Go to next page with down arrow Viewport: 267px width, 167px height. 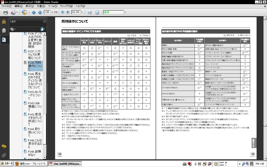point(40,12)
